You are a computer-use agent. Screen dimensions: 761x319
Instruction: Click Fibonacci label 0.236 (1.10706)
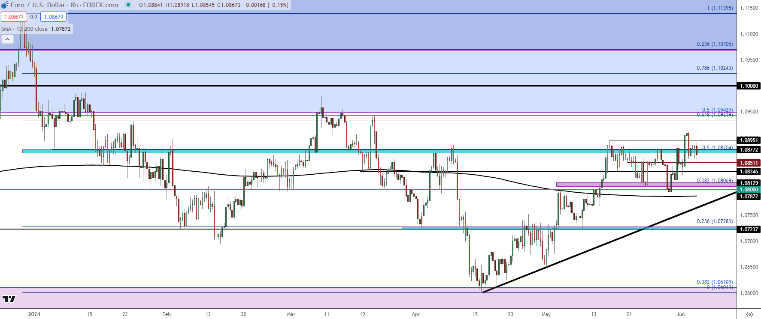pyautogui.click(x=715, y=44)
